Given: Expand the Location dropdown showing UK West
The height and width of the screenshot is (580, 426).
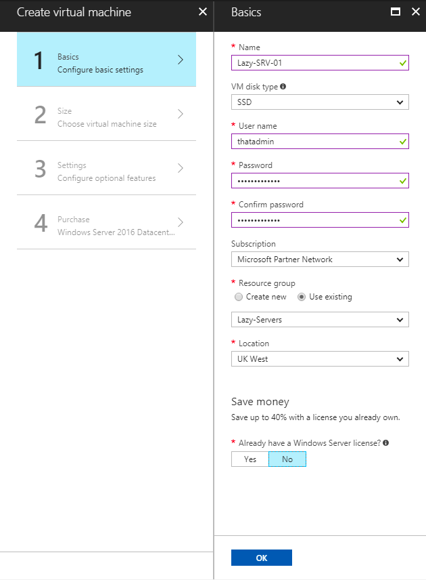Looking at the screenshot, I should [319, 358].
